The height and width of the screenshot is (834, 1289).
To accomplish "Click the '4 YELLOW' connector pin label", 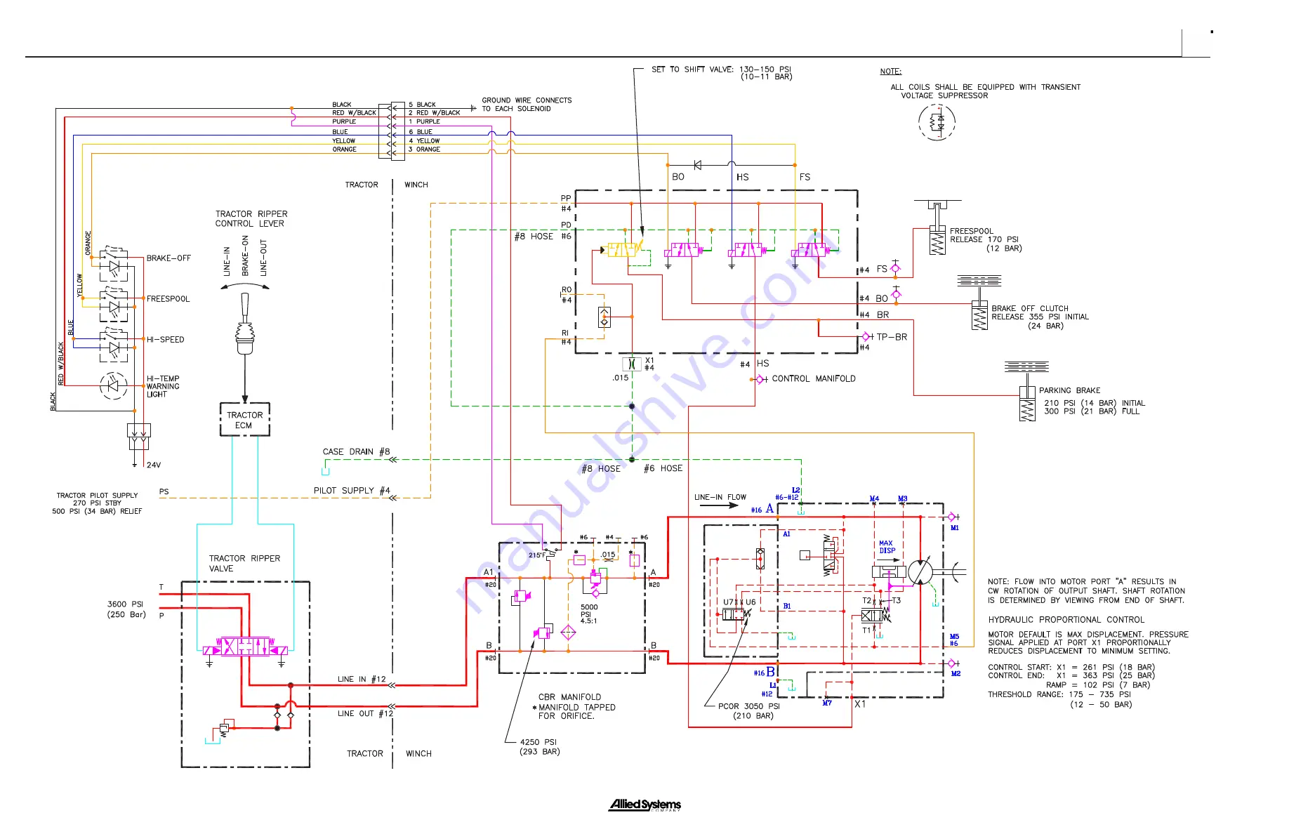I will click(425, 141).
